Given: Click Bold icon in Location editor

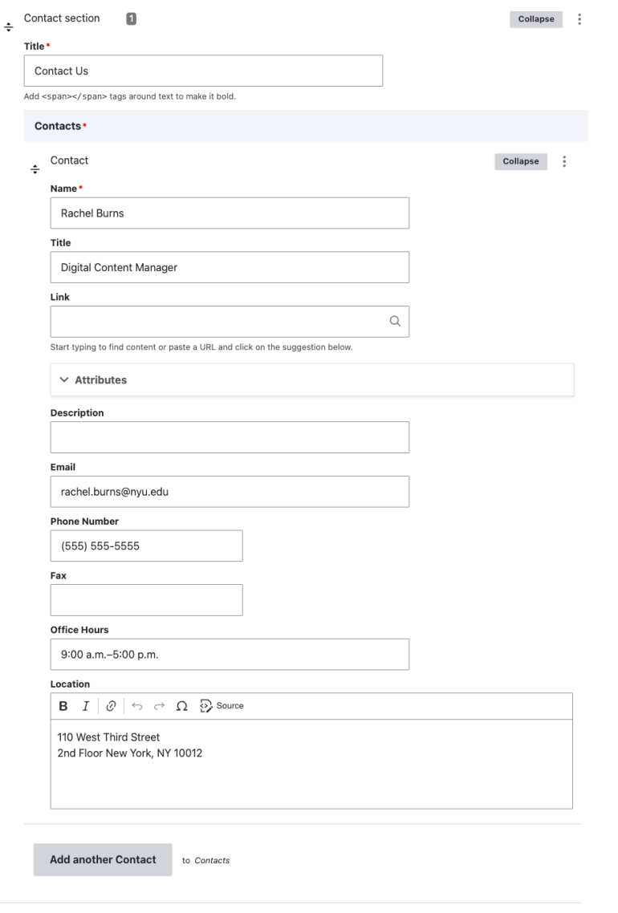Looking at the screenshot, I should point(63,706).
